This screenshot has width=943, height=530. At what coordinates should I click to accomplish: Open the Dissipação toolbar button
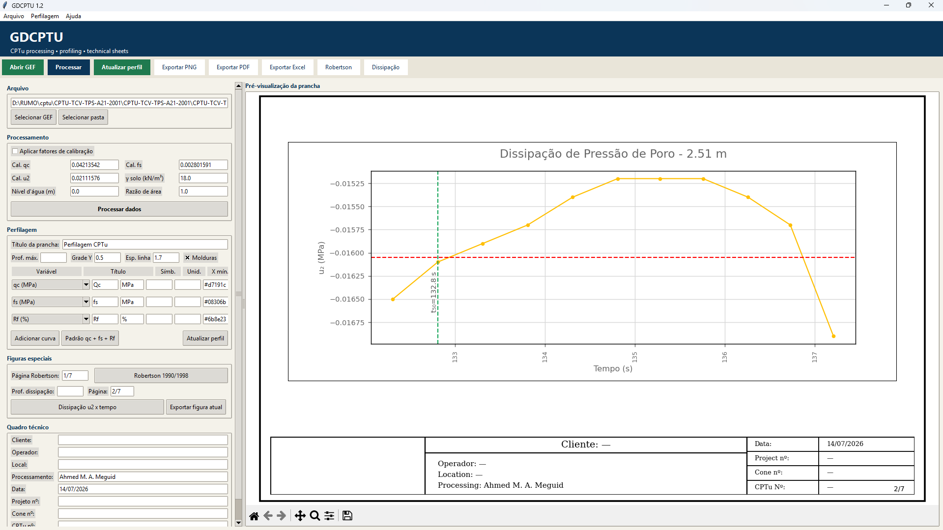(386, 67)
